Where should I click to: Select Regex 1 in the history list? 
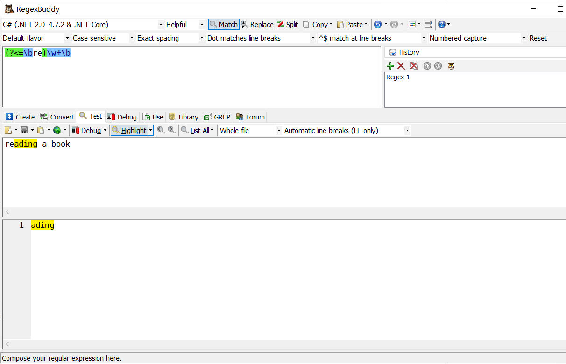(398, 77)
